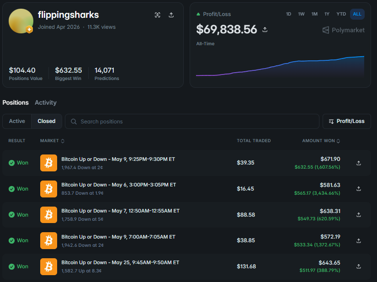Click the Bitcoin icon of the May 6 market

pos(48,189)
